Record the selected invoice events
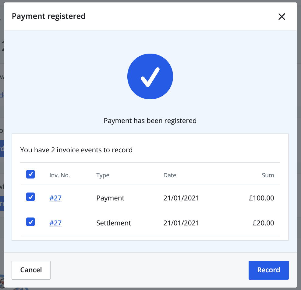This screenshot has width=301, height=290. [268, 270]
